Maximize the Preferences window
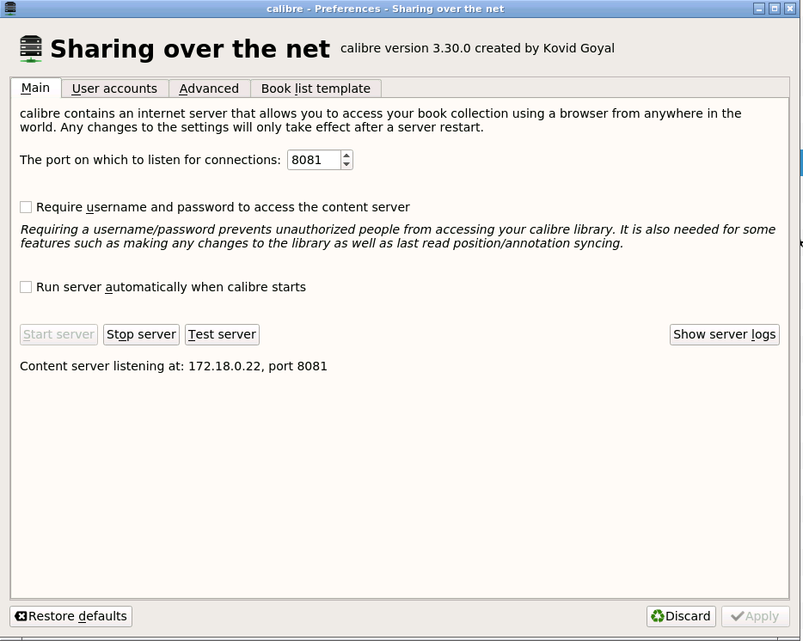 [x=775, y=9]
